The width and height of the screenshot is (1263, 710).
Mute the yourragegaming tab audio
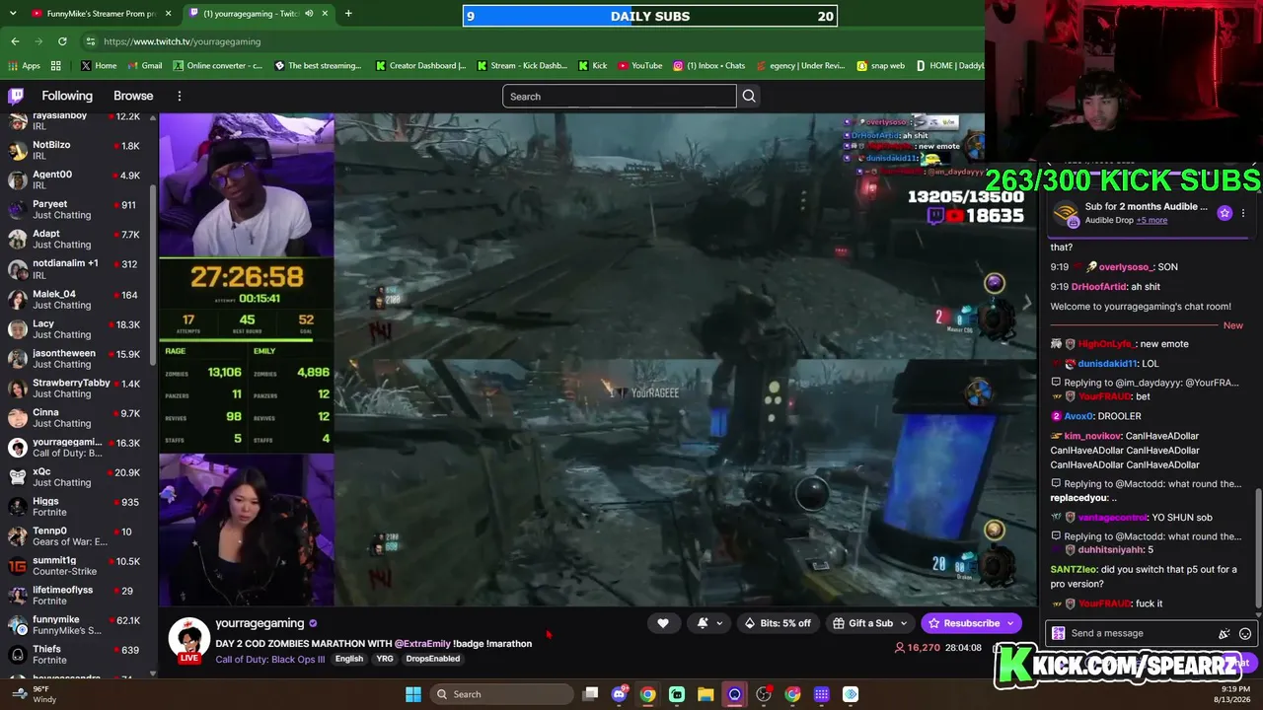click(309, 14)
